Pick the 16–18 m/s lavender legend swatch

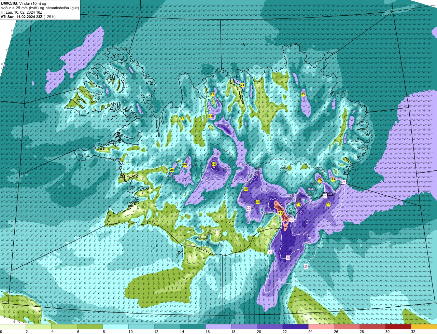tap(218, 327)
